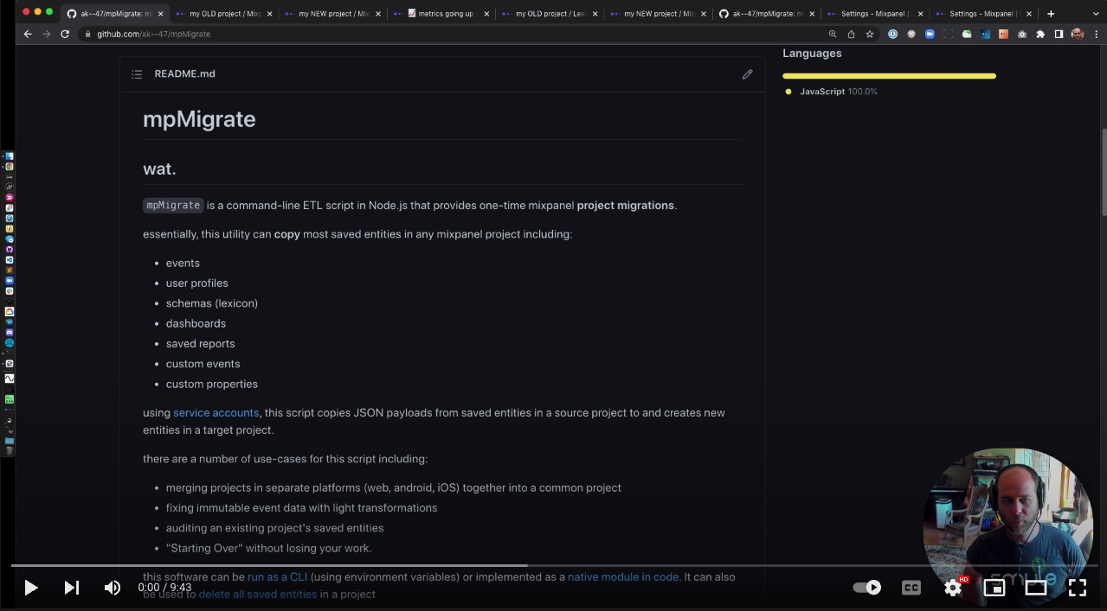This screenshot has height=611, width=1107.
Task: Click the mpMigrate inline code label
Action: coord(173,206)
